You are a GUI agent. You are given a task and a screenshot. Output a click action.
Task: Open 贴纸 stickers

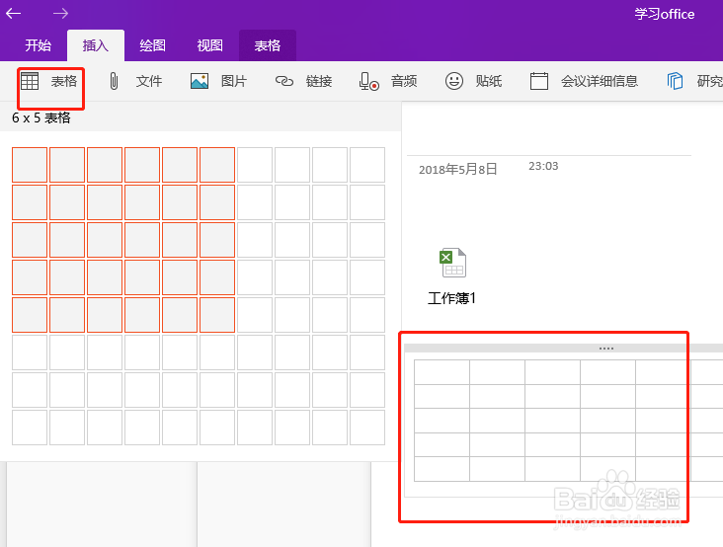point(489,82)
